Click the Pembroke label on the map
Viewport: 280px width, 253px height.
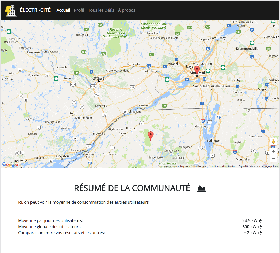(33, 52)
